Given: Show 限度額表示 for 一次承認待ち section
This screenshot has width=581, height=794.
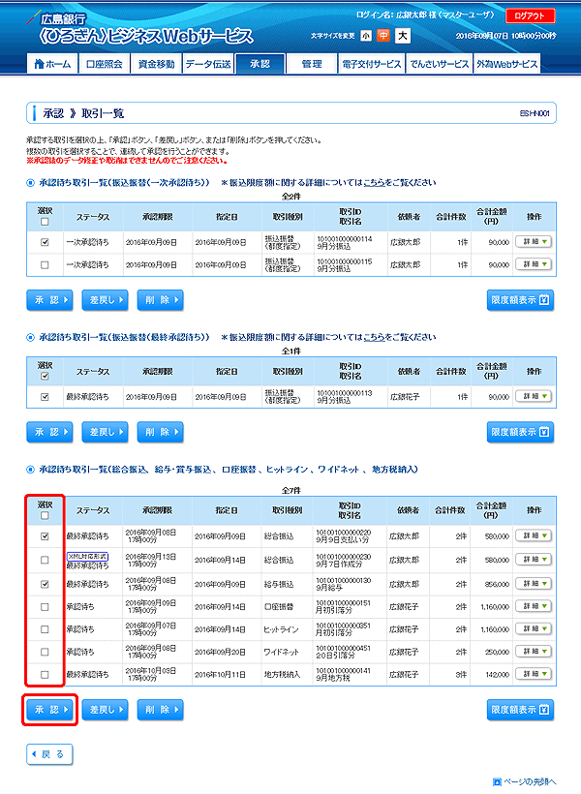Looking at the screenshot, I should tap(520, 300).
